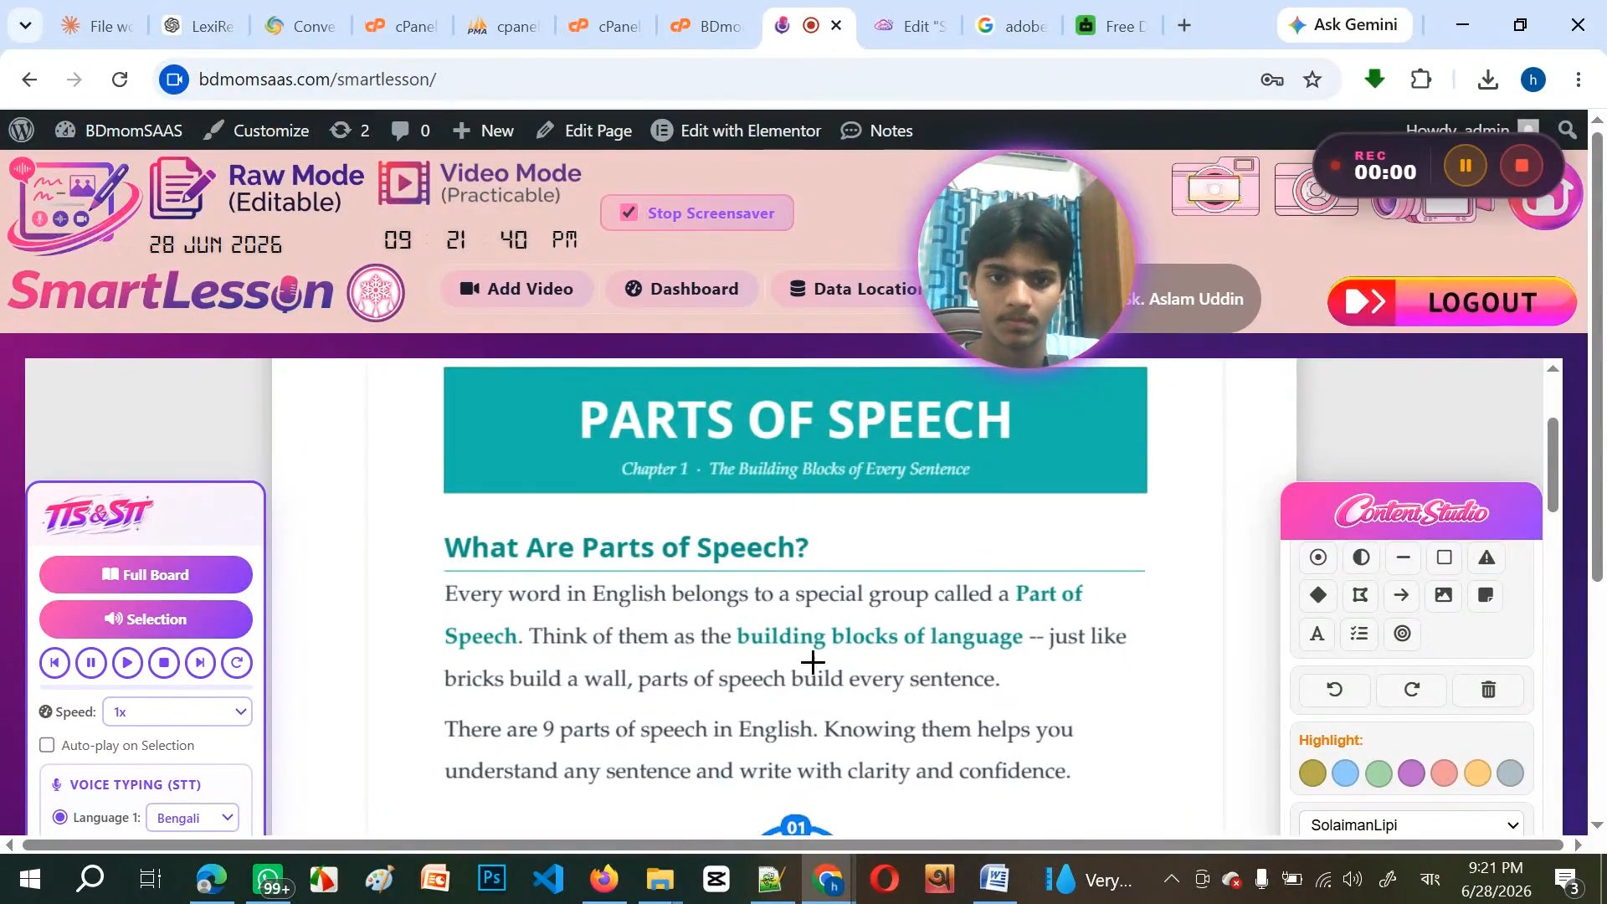The width and height of the screenshot is (1607, 904).
Task: Restart TTS with the reload button
Action: point(237,663)
